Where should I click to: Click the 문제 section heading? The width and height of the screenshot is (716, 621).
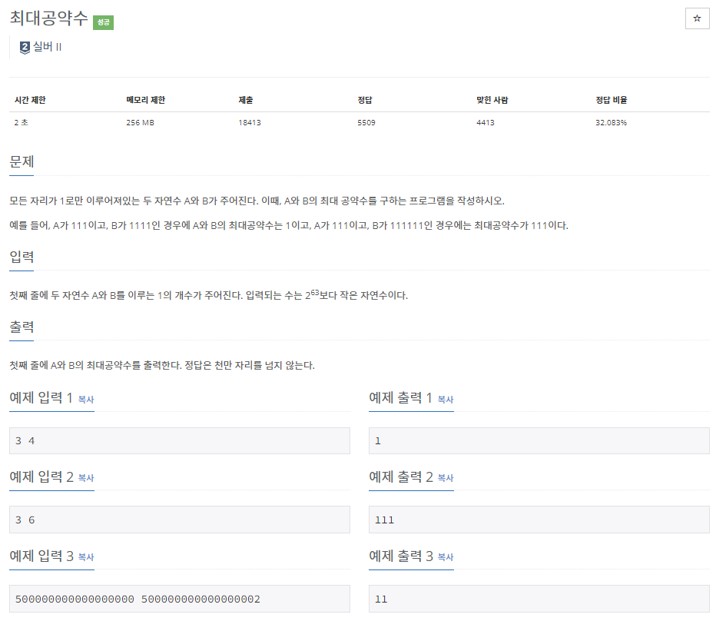point(22,161)
